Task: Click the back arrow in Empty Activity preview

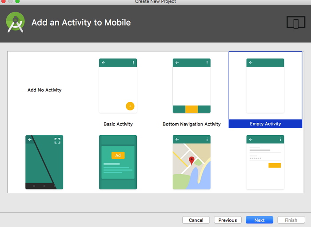Action: (251, 63)
